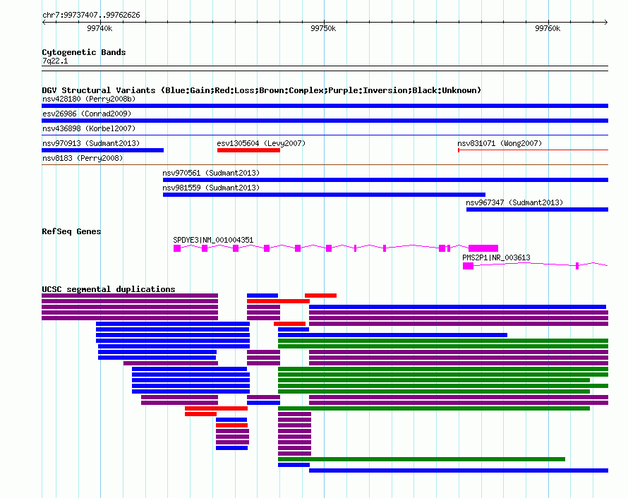The height and width of the screenshot is (498, 628).
Task: Click the PMS2P1|NR_003613 gene label
Action: pyautogui.click(x=496, y=257)
